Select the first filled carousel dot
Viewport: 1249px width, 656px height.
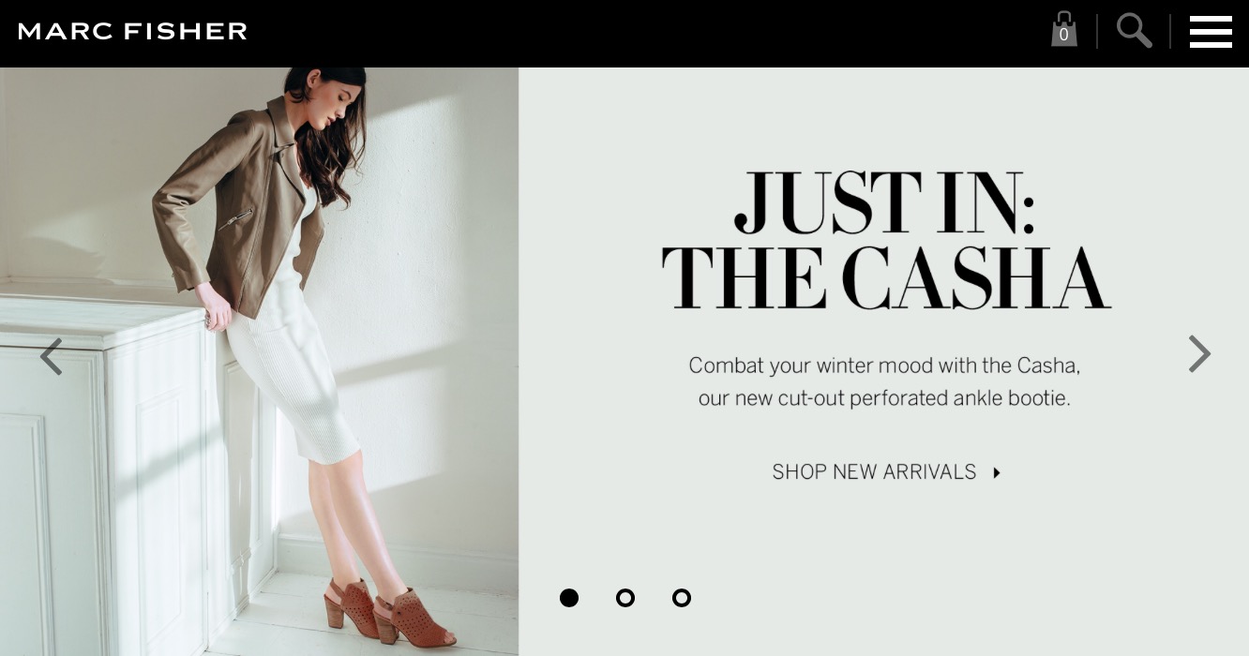(x=569, y=598)
